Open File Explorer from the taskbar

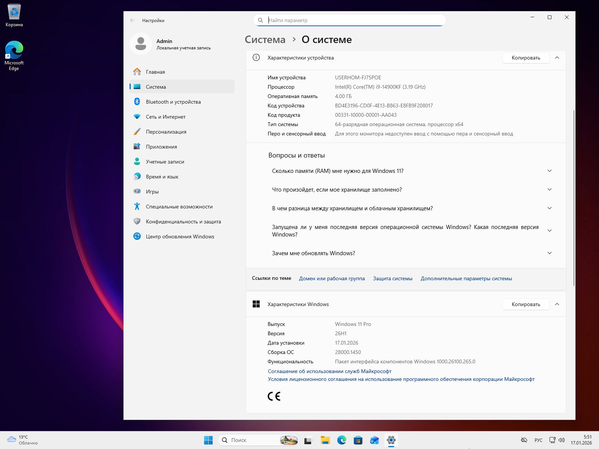tap(325, 440)
